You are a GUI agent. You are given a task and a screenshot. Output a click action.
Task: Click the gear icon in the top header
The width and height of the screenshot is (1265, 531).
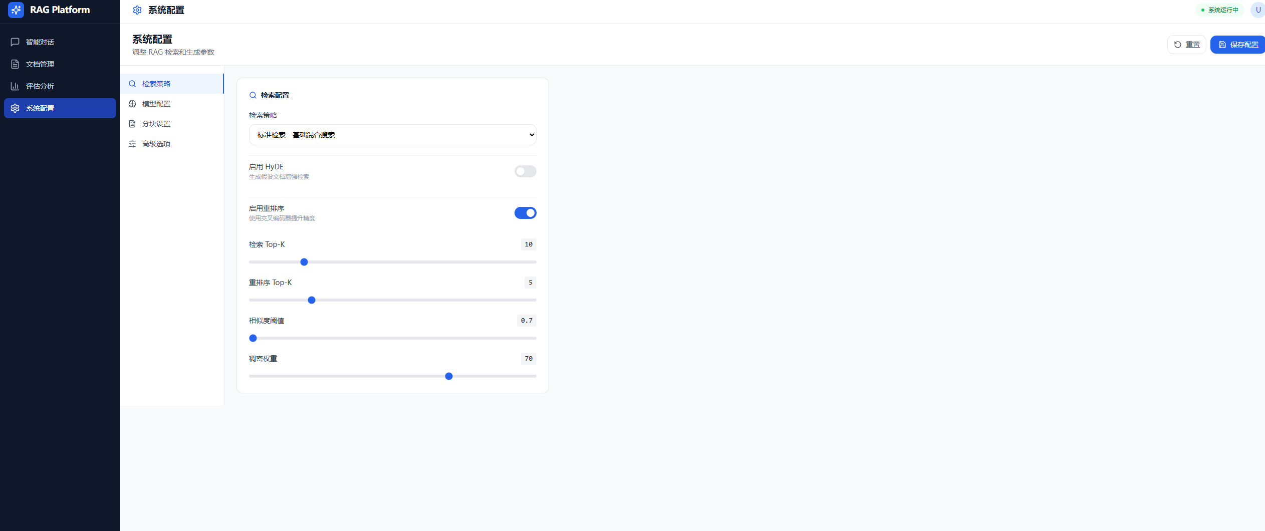[137, 10]
